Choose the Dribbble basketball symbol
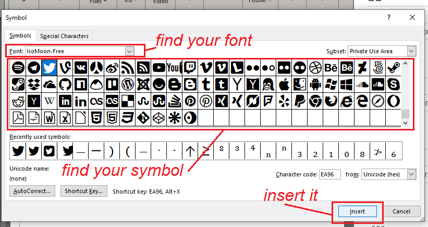This screenshot has width=428, height=227. 315,68
